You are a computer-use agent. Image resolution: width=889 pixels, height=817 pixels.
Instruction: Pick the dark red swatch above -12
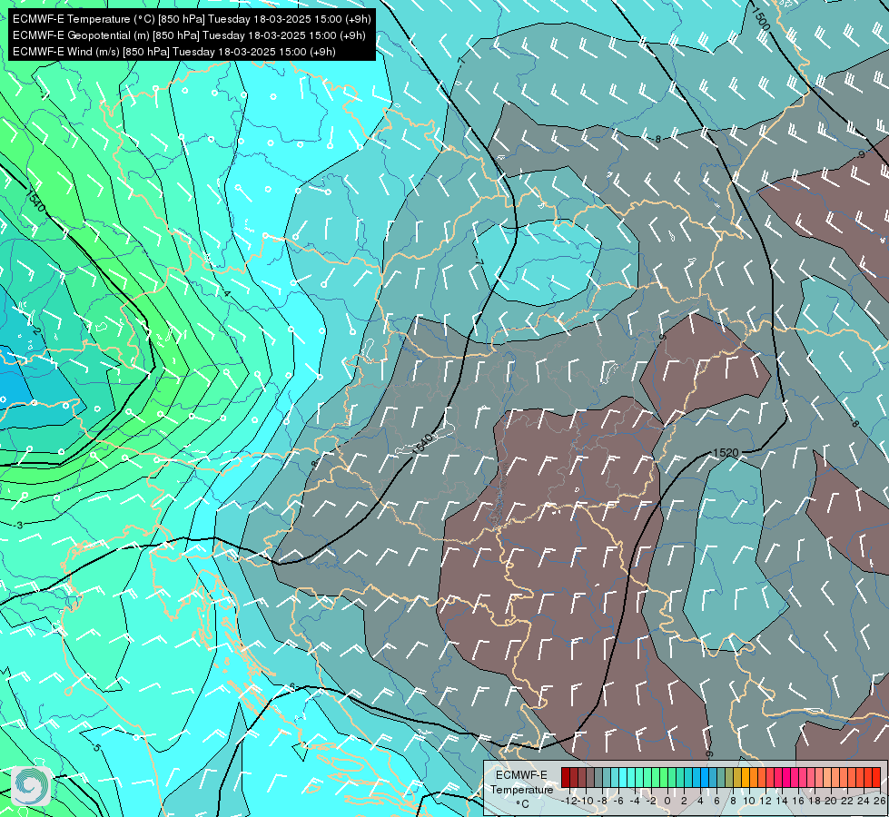pyautogui.click(x=565, y=777)
